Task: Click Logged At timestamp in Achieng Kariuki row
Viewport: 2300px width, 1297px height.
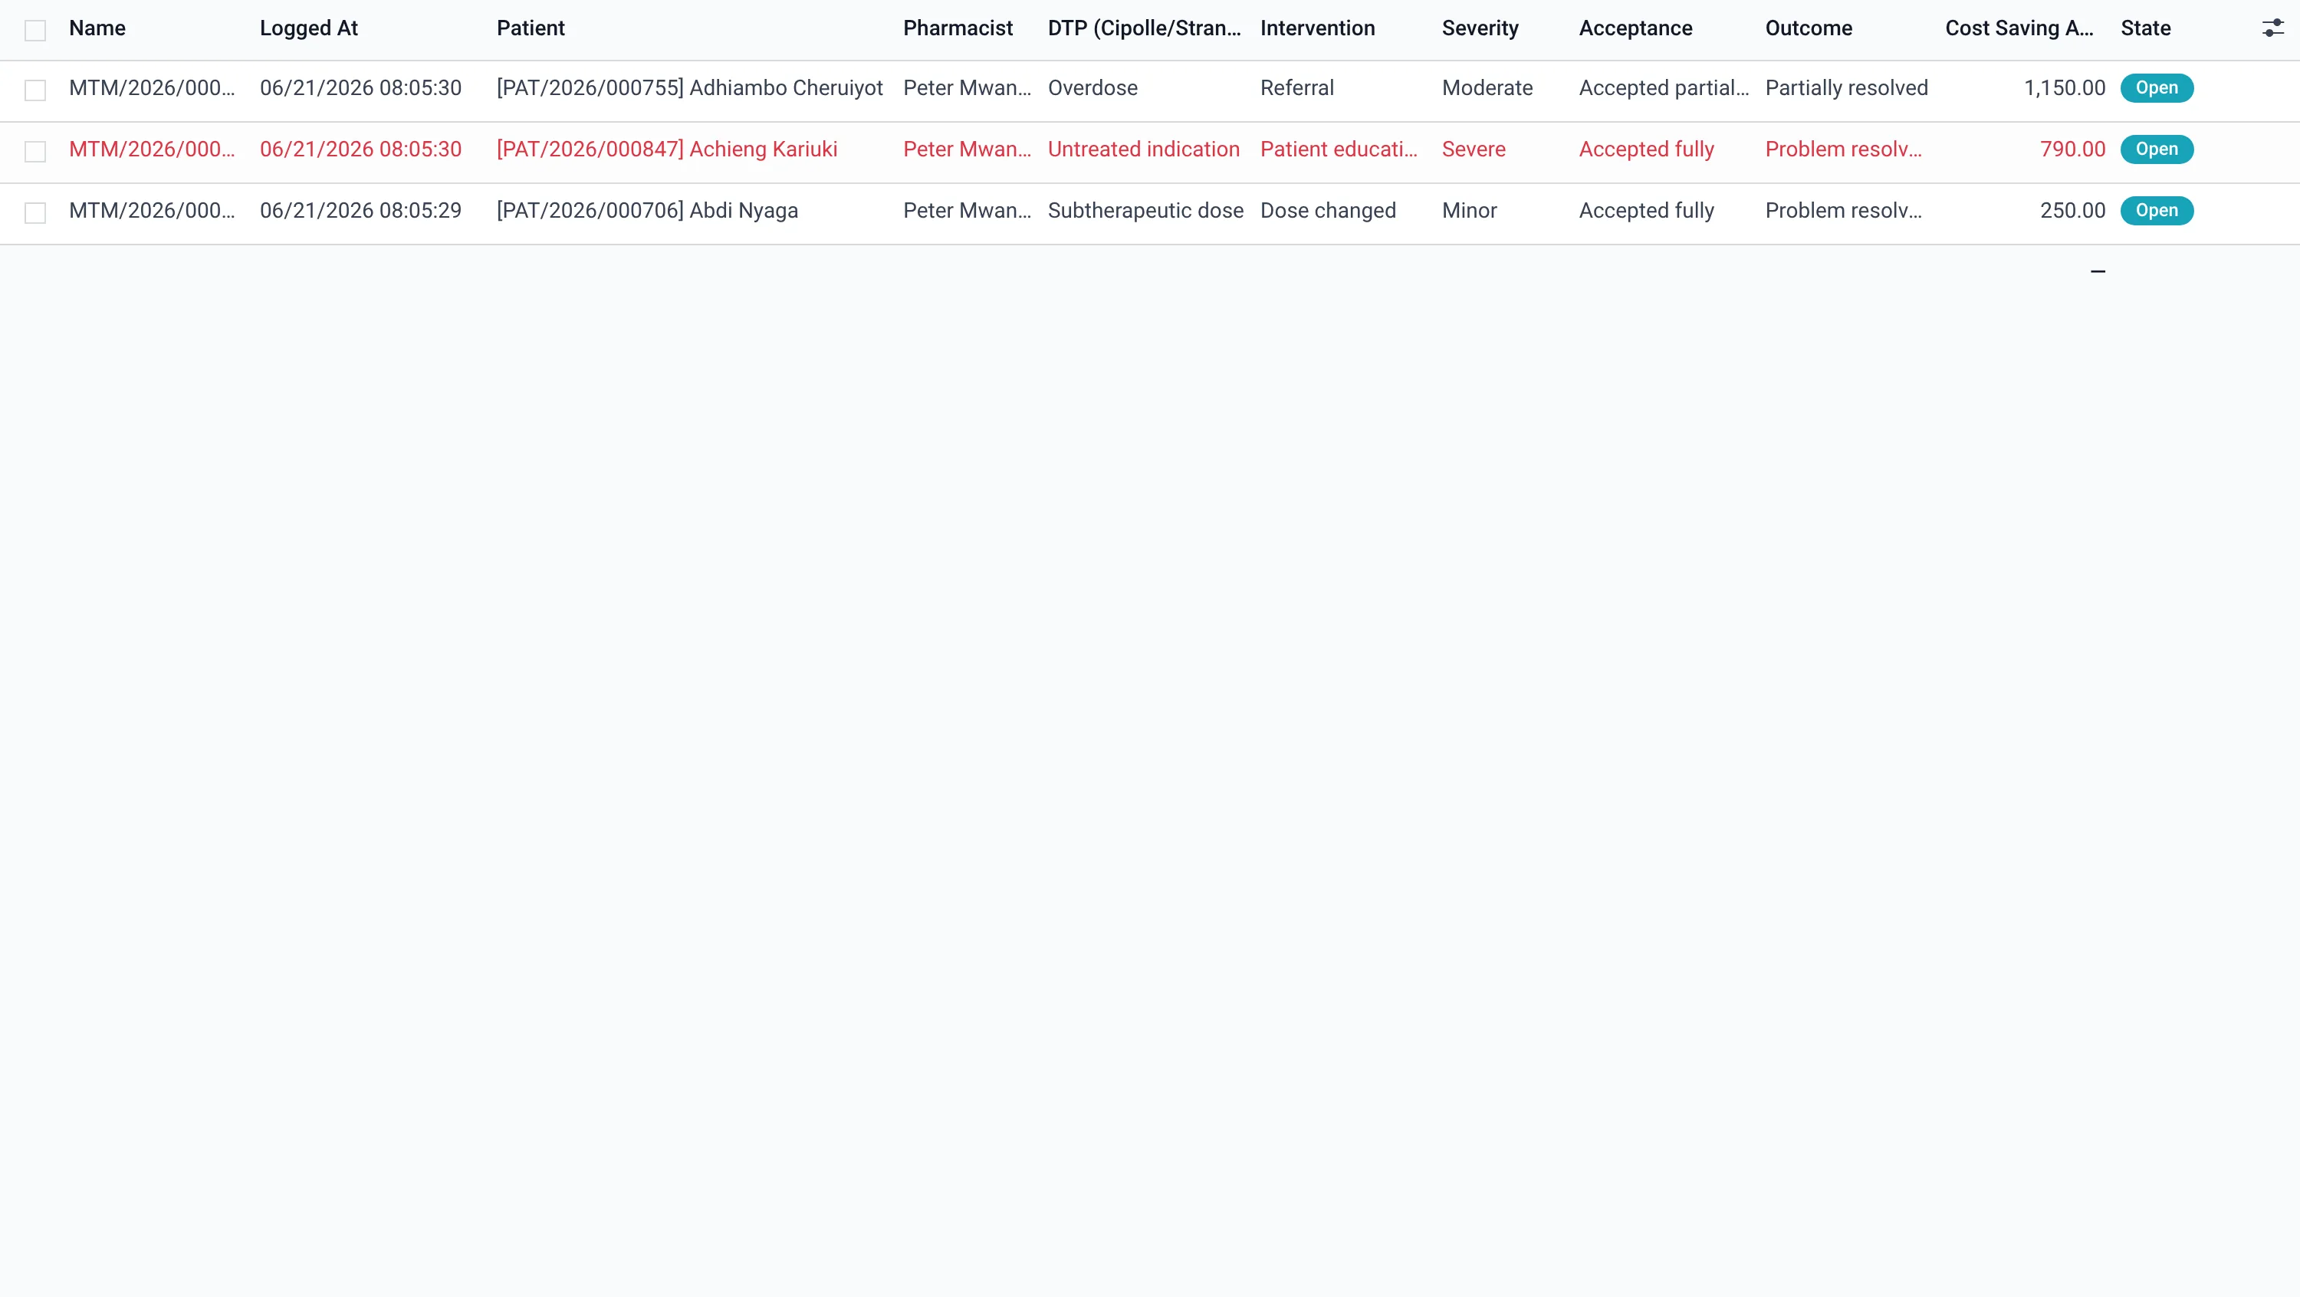Action: [x=360, y=149]
